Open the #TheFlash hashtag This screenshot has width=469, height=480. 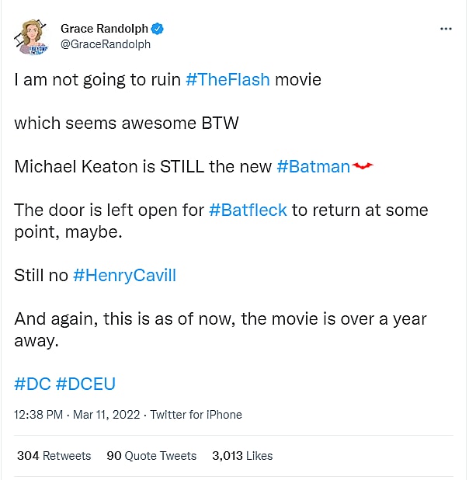pos(228,80)
